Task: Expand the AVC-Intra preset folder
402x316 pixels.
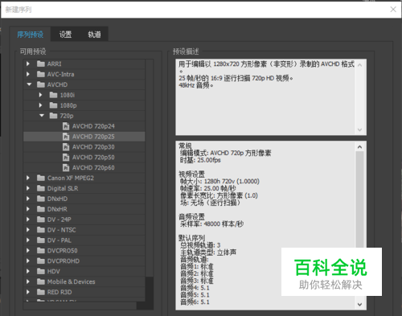Action: click(28, 74)
